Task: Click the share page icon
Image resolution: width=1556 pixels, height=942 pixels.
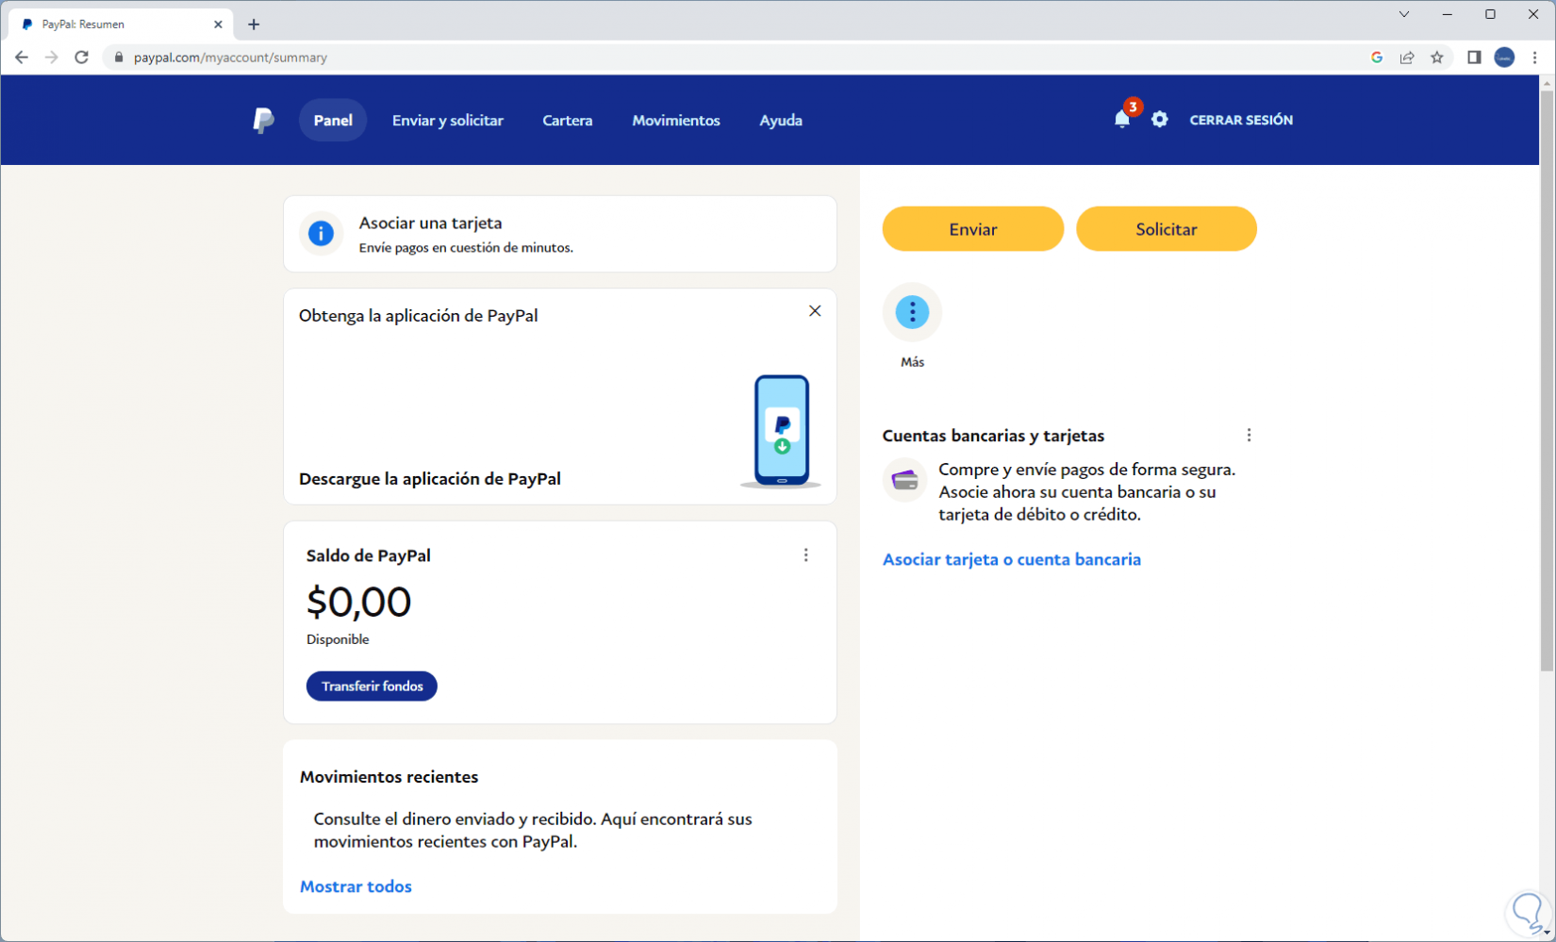Action: click(x=1407, y=58)
